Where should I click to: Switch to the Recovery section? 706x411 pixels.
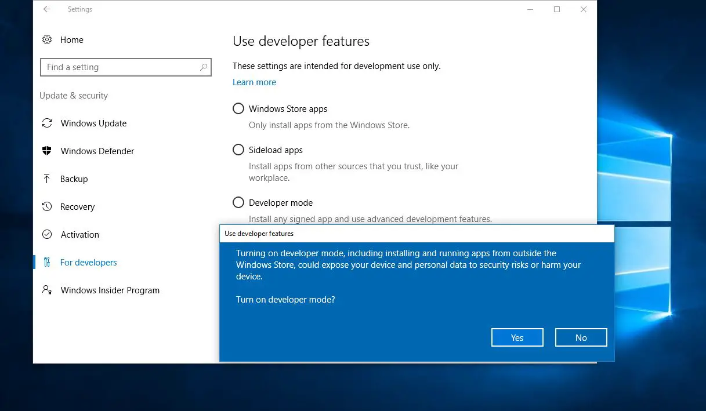(77, 206)
